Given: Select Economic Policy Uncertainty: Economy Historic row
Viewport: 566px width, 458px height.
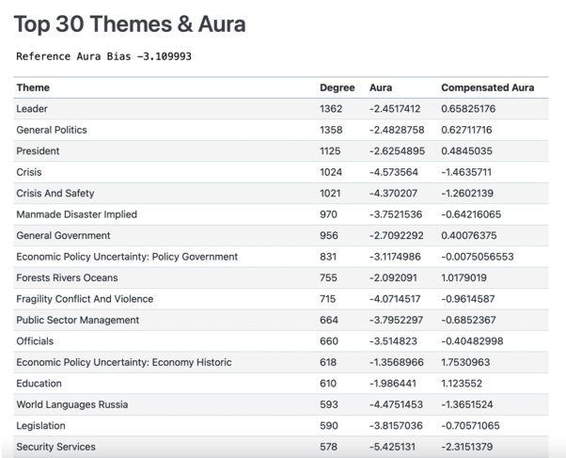Looking at the screenshot, I should click(123, 362).
